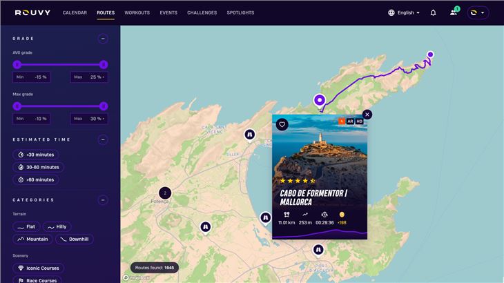The height and width of the screenshot is (283, 504).
Task: Click the route pin near Port d'Alcúdia
Action: [x=318, y=249]
